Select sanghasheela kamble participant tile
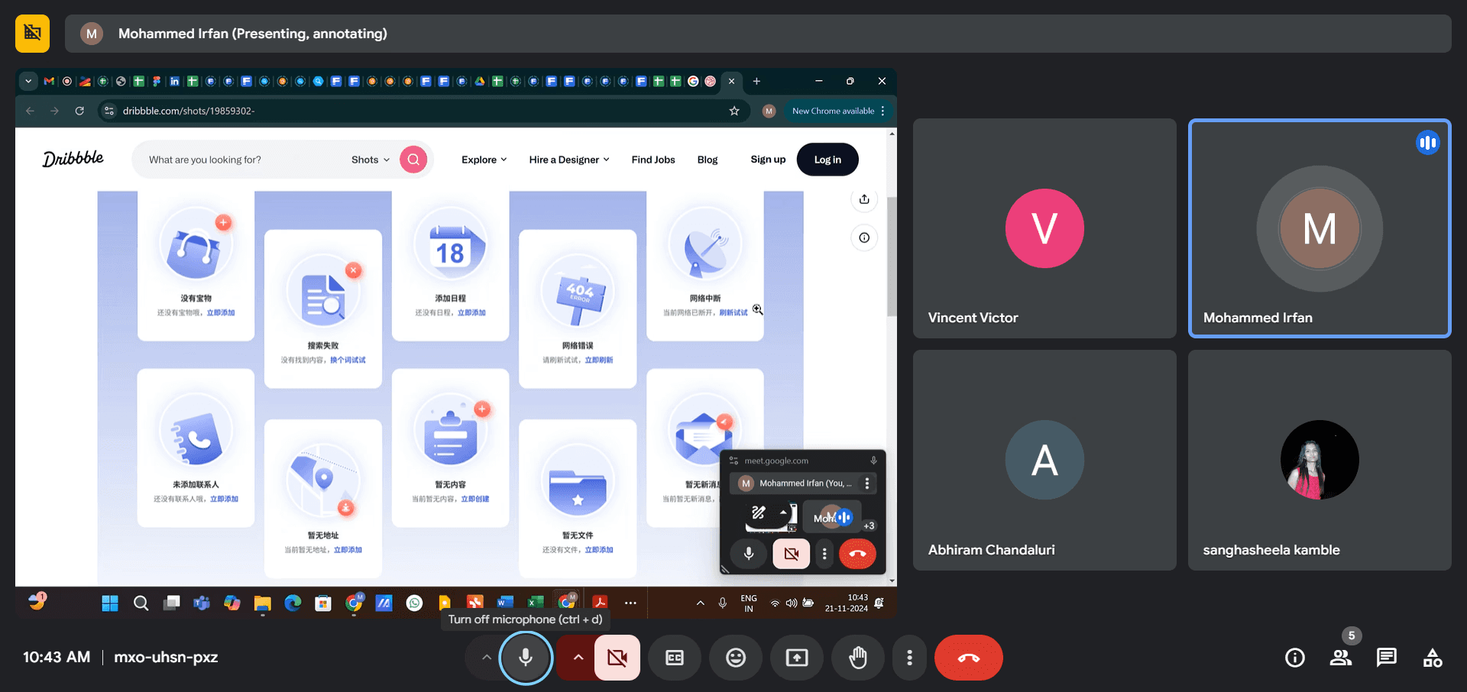 (1320, 460)
